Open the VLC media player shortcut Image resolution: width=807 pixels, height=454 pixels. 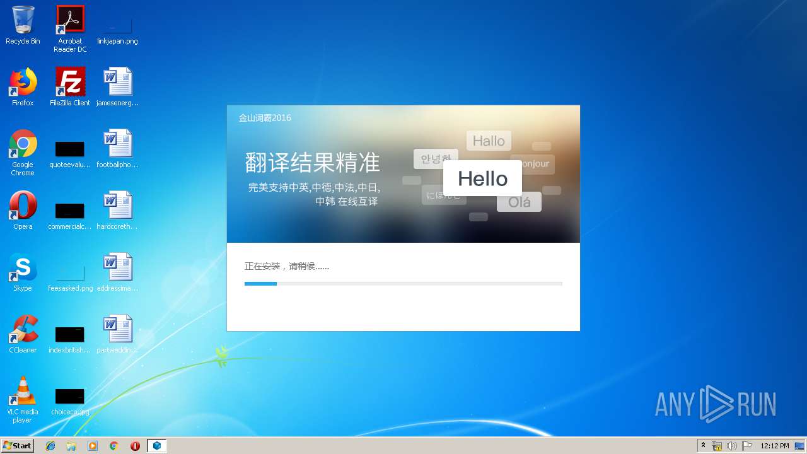(23, 400)
